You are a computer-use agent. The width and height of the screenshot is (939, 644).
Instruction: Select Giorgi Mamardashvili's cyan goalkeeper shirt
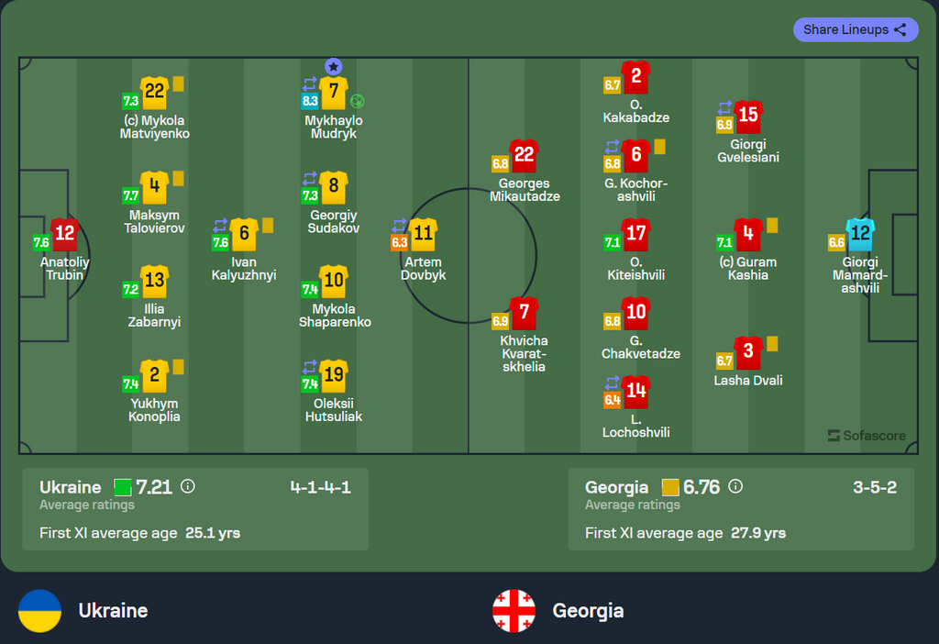pos(860,234)
